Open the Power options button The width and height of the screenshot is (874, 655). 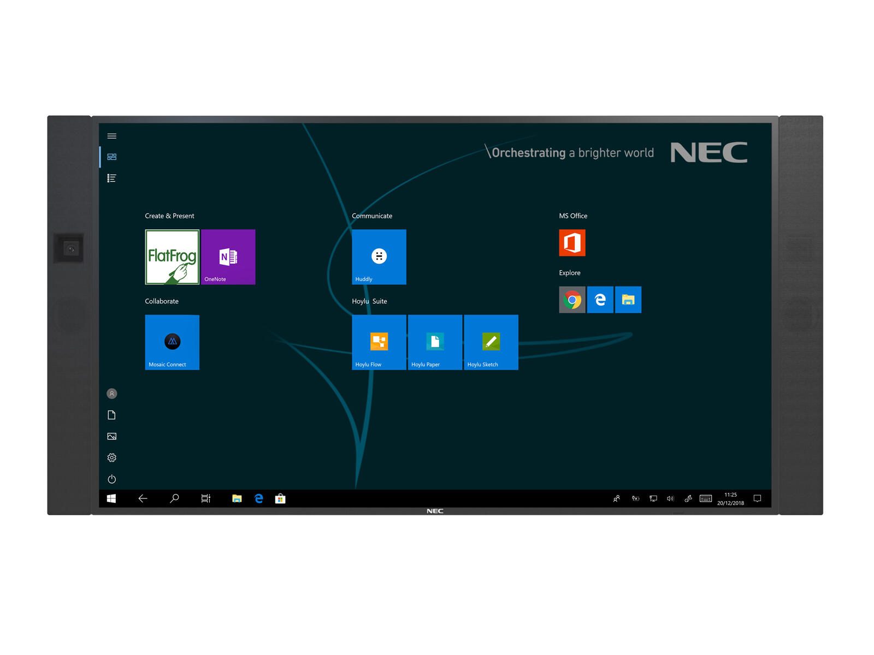click(x=112, y=479)
